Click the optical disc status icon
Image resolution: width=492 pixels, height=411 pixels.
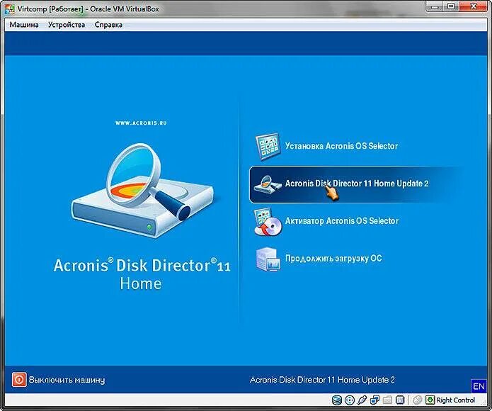point(349,400)
